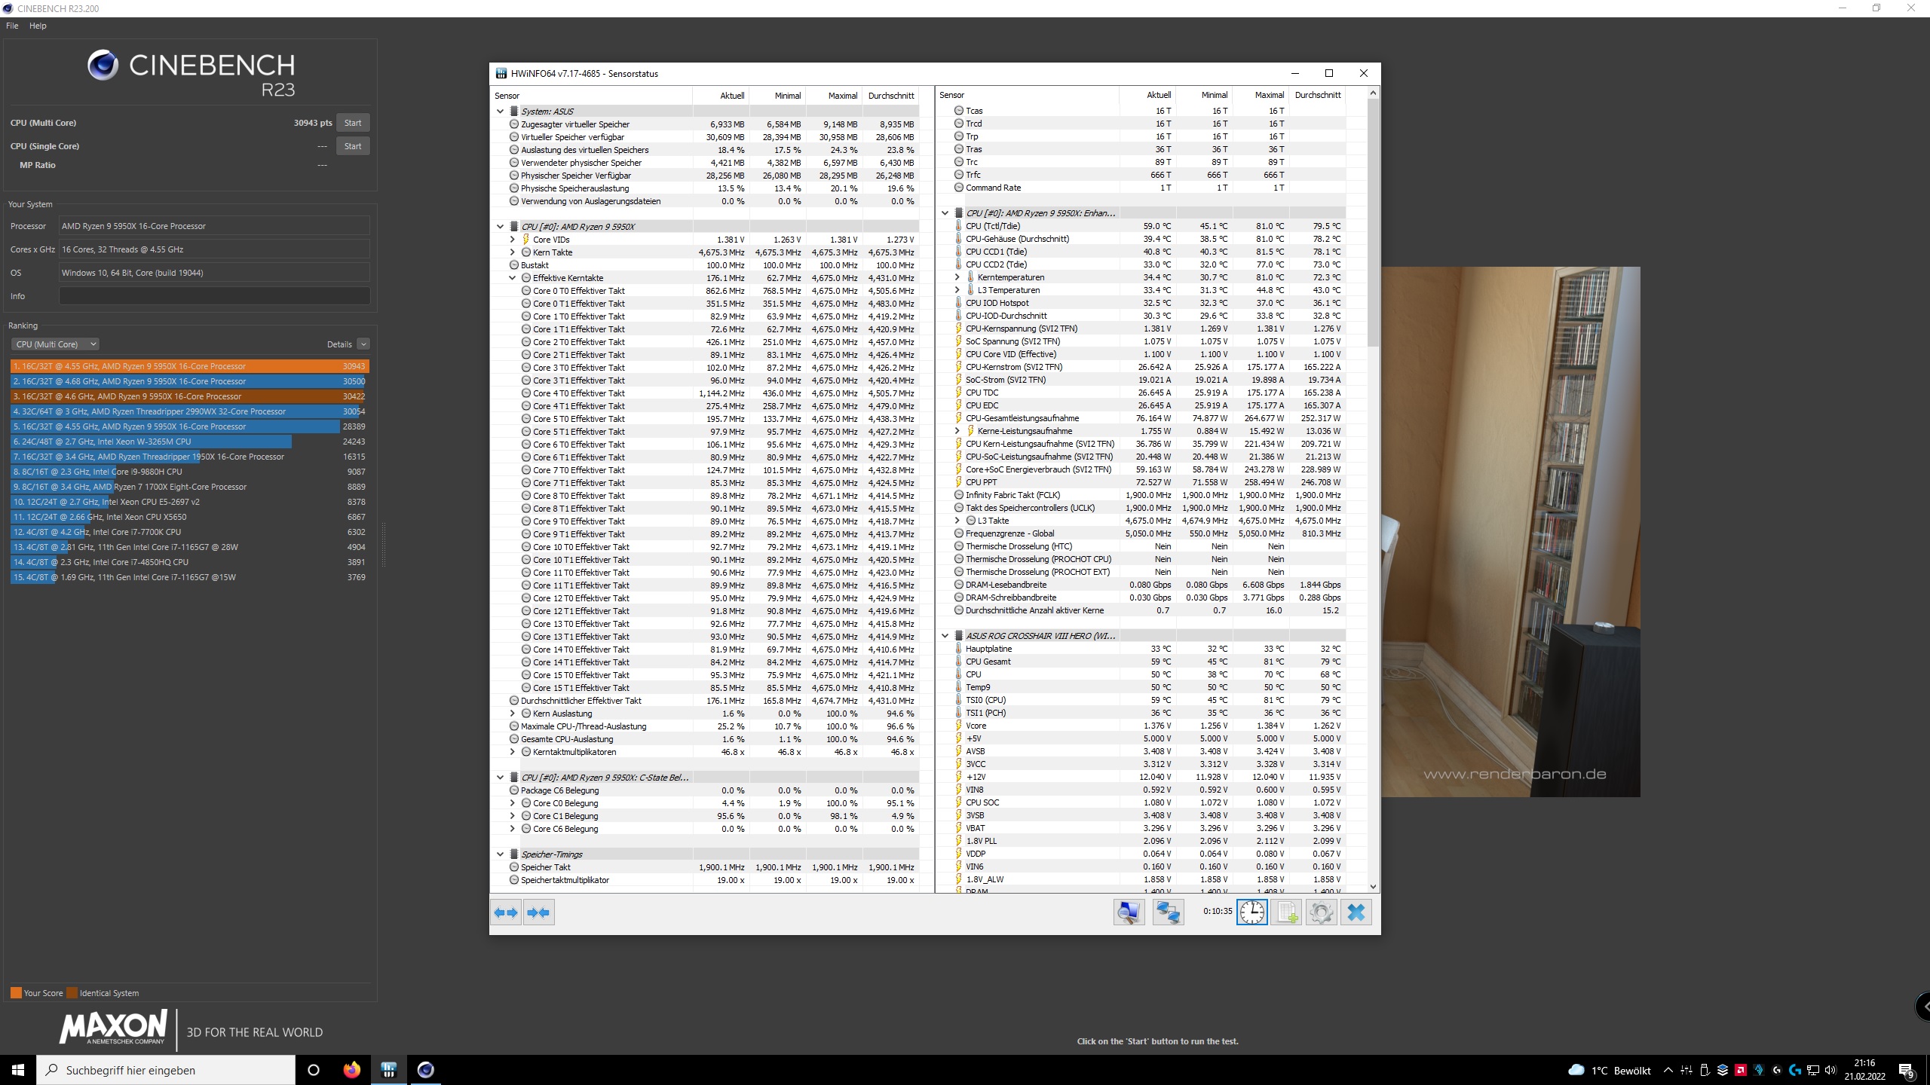Start the CPU Multi Core test

coord(353,123)
